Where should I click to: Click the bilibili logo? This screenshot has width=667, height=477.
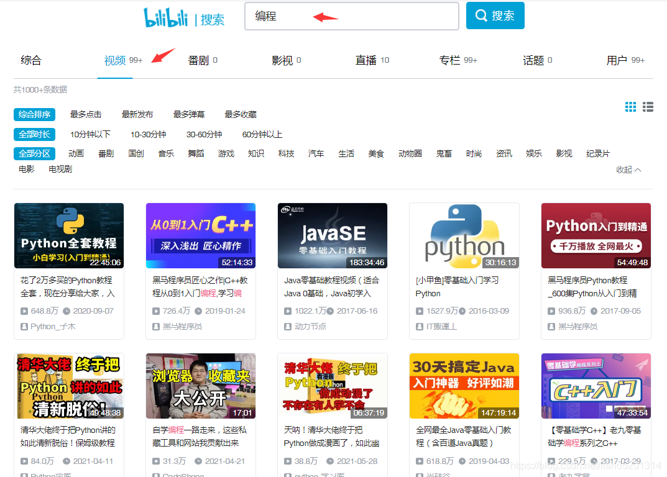pyautogui.click(x=166, y=17)
